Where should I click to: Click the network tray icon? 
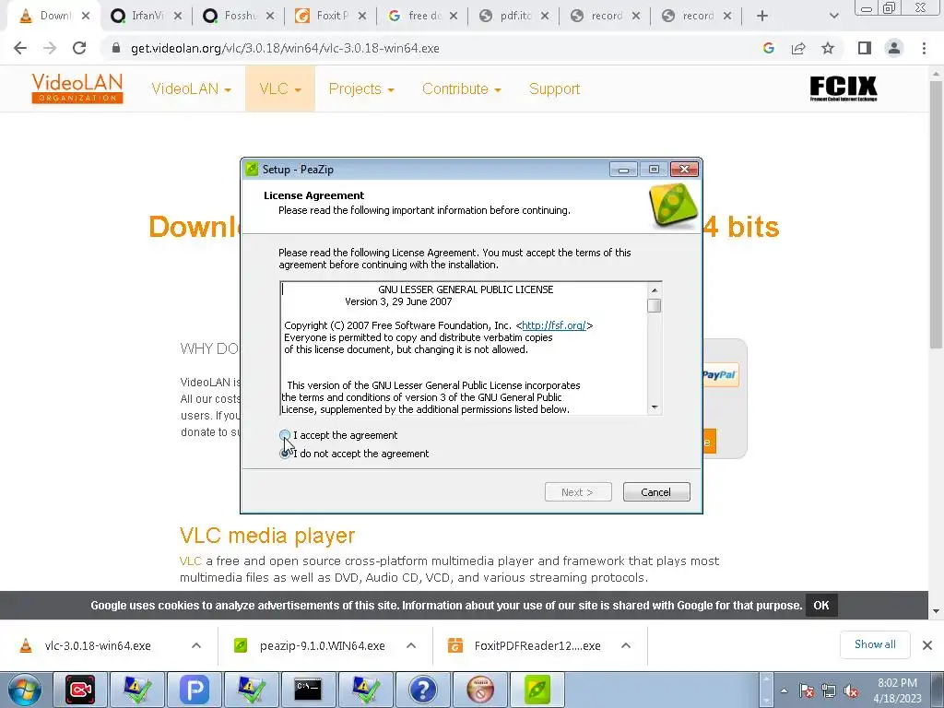829,690
